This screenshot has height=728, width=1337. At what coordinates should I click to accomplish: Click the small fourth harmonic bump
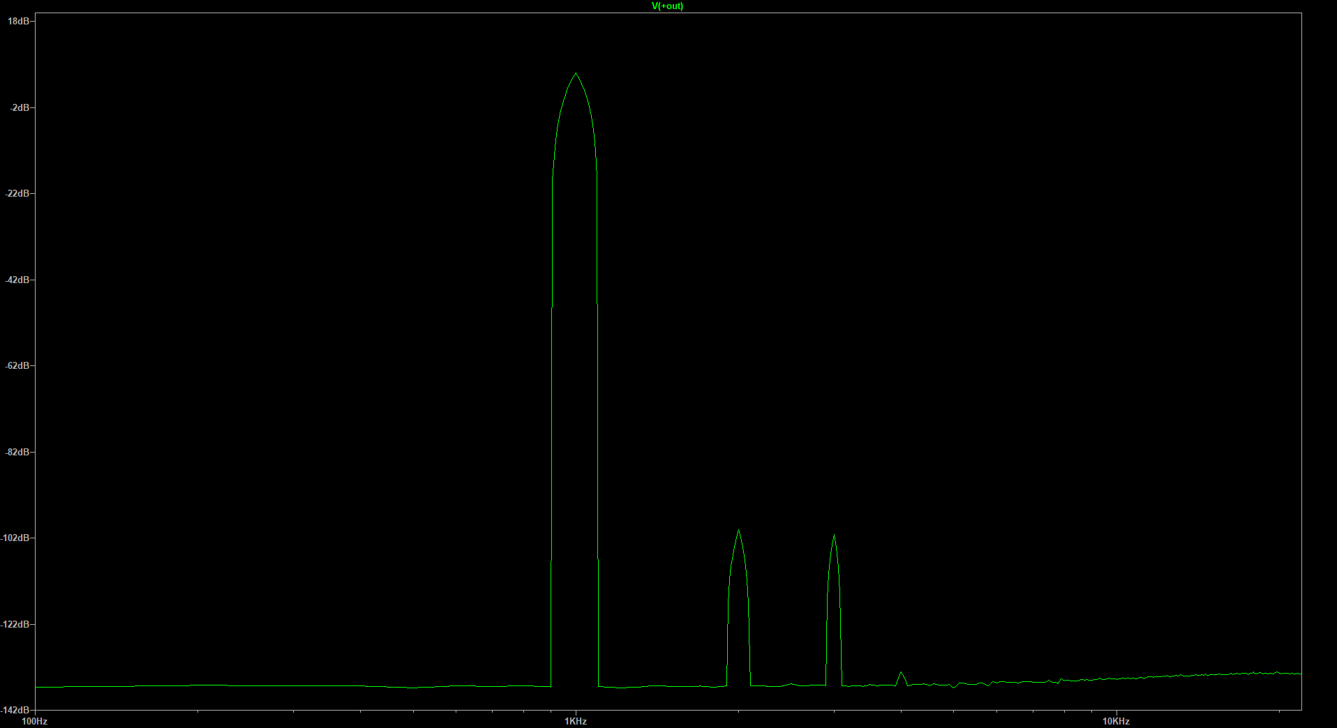[902, 674]
